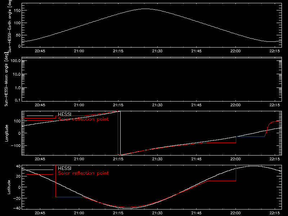Viewport: 288px width, 216px height.
Task: Click the 20 tick on Latitude axis
Action: 18,176
